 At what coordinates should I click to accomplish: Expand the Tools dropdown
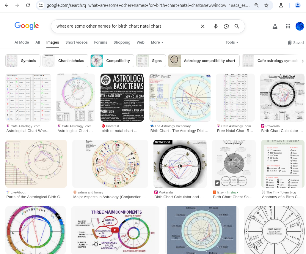pos(231,42)
